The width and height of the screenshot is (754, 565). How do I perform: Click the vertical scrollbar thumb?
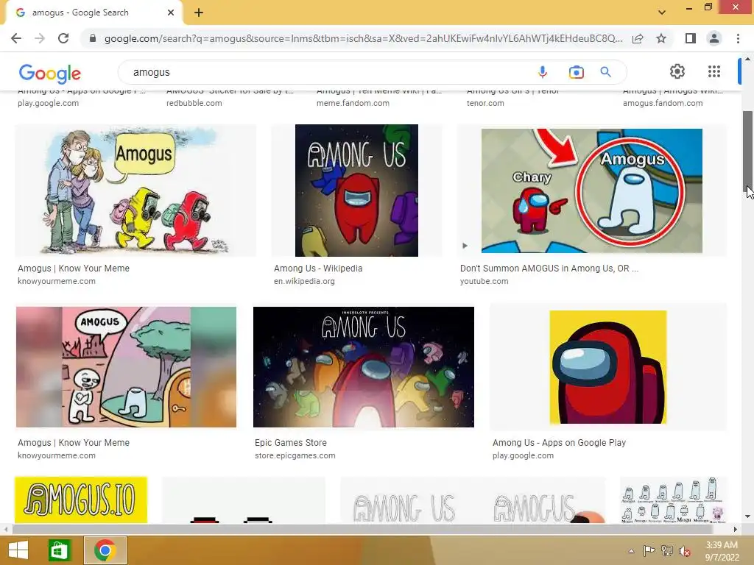[x=748, y=152]
